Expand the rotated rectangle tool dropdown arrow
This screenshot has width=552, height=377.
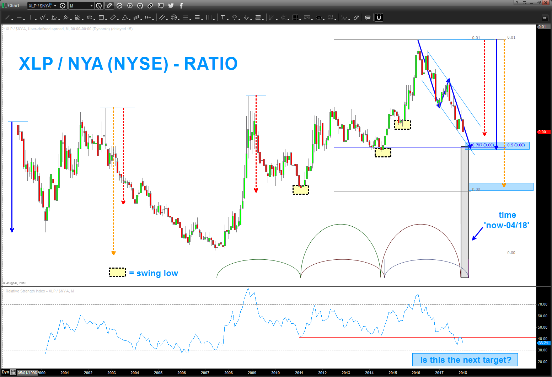[118, 19]
